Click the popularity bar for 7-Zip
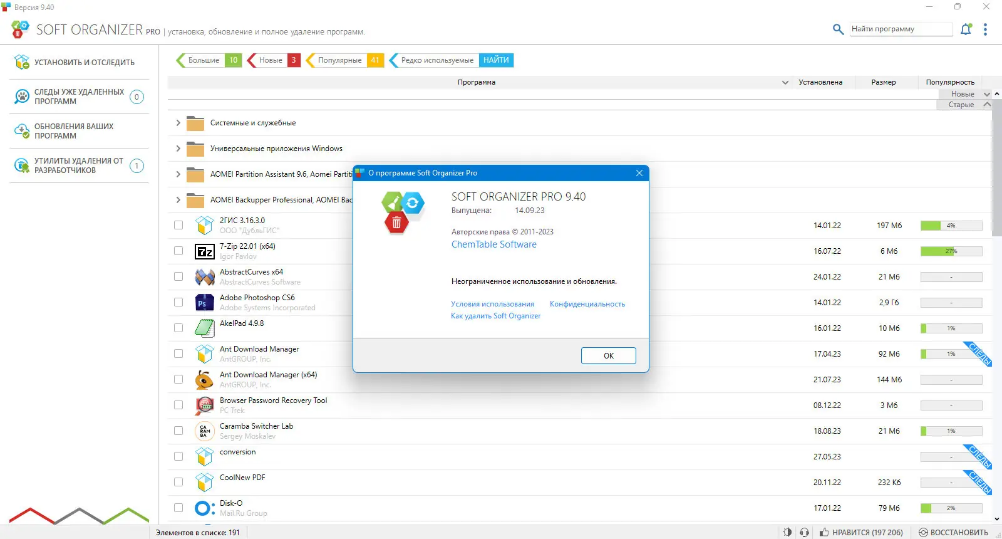The image size is (1002, 539). [x=951, y=251]
